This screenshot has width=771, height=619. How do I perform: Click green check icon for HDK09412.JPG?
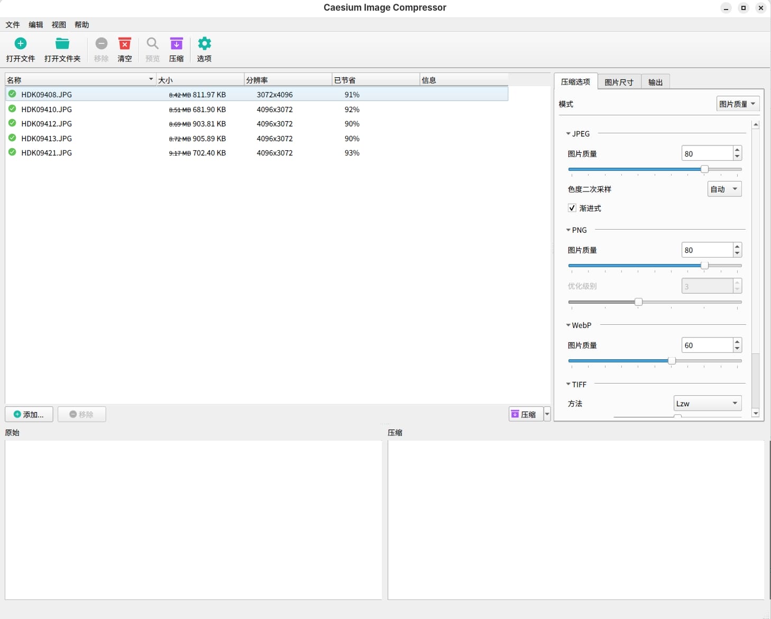[12, 123]
